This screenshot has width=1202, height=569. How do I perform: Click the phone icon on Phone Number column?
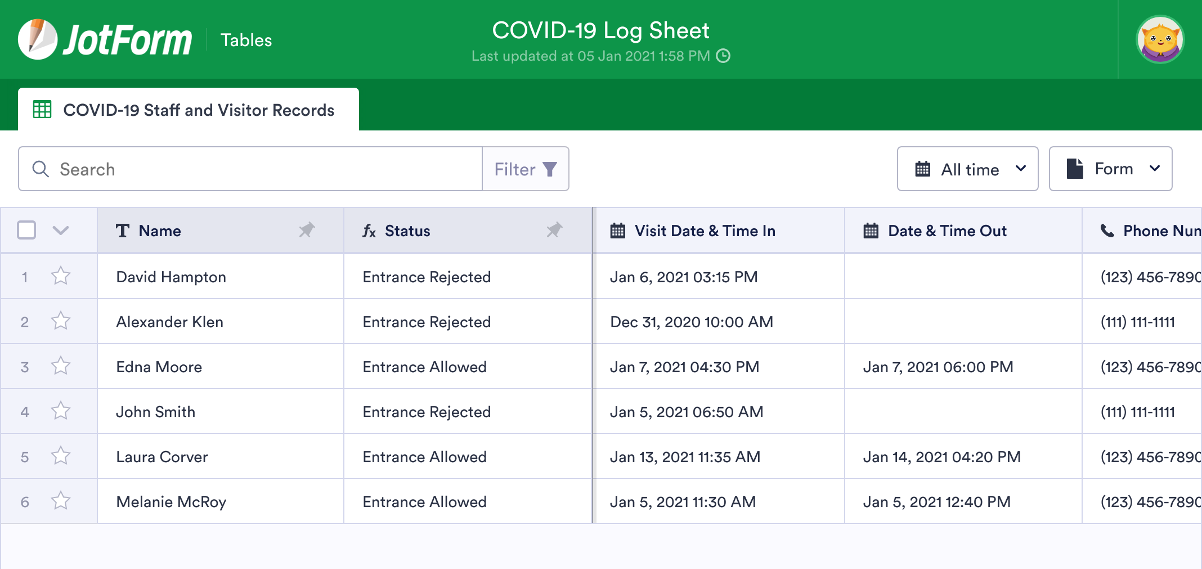pos(1106,231)
